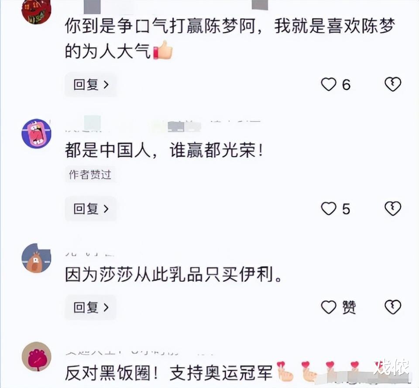Tap the like count 6

tap(346, 85)
